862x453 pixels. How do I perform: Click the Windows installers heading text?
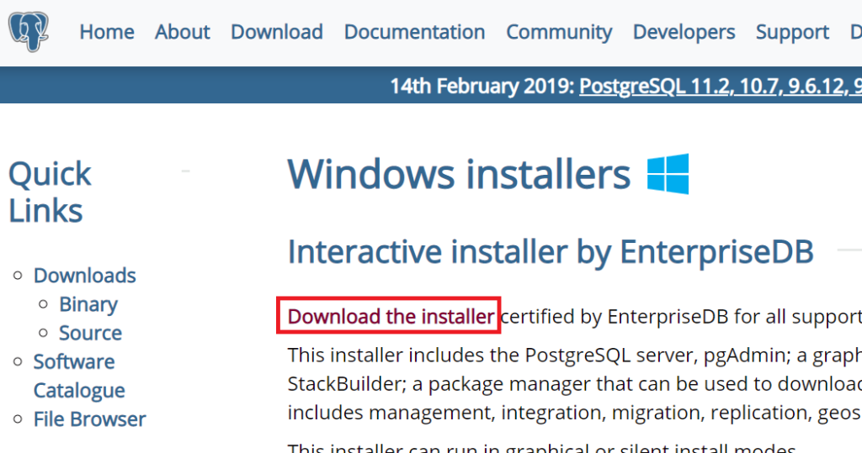click(459, 175)
